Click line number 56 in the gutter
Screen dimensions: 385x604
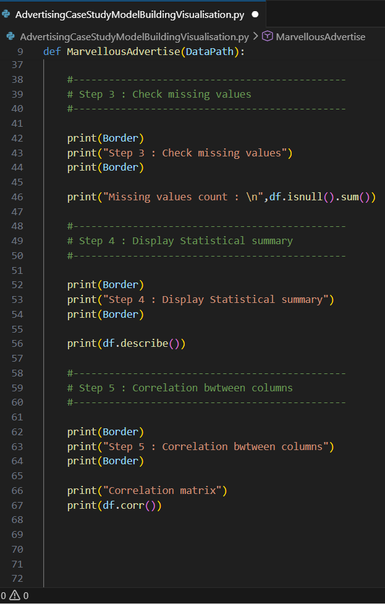[17, 344]
